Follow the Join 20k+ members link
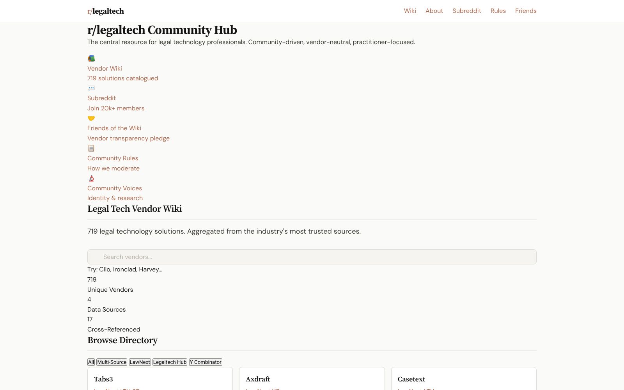The width and height of the screenshot is (624, 390). (116, 108)
